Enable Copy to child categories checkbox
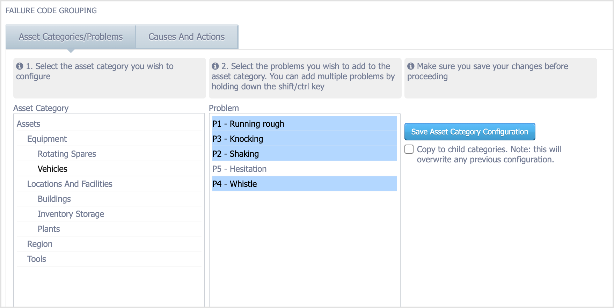The width and height of the screenshot is (614, 308). click(409, 149)
